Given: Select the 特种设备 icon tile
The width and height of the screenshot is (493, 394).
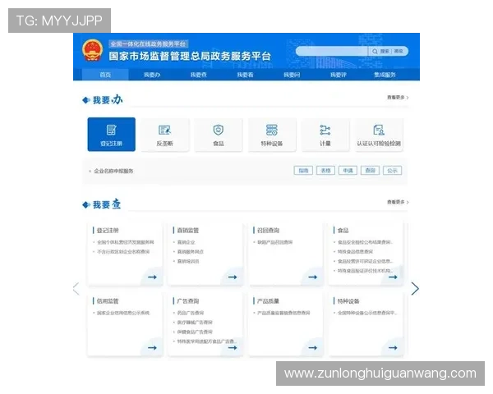Looking at the screenshot, I should pyautogui.click(x=272, y=134).
